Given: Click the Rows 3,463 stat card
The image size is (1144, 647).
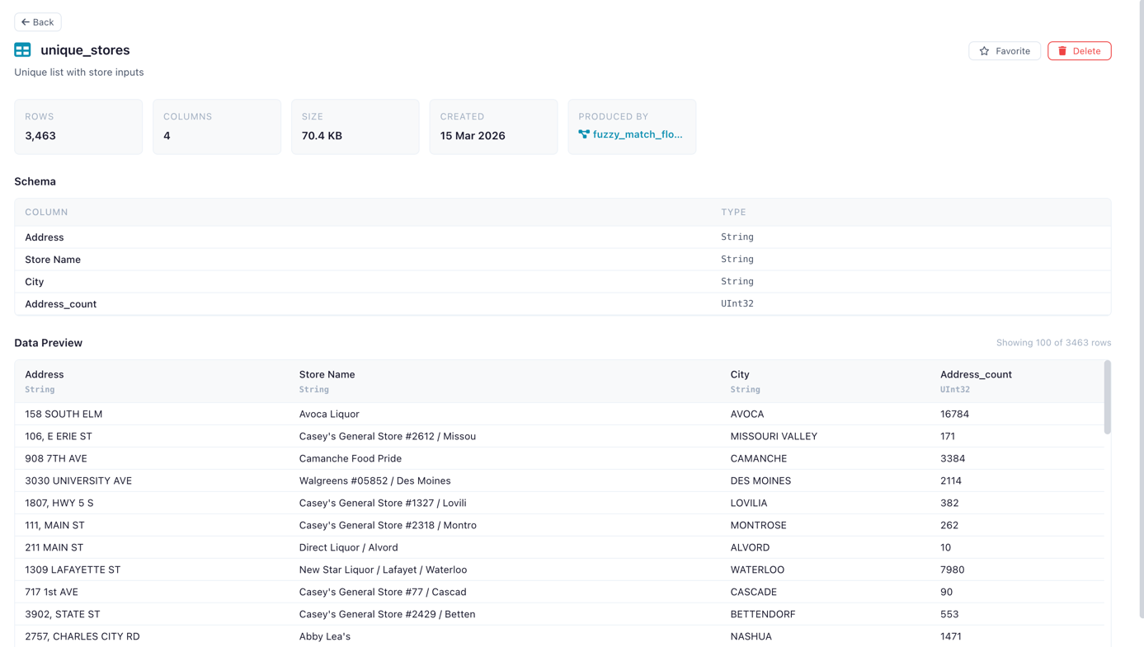Looking at the screenshot, I should [x=78, y=127].
